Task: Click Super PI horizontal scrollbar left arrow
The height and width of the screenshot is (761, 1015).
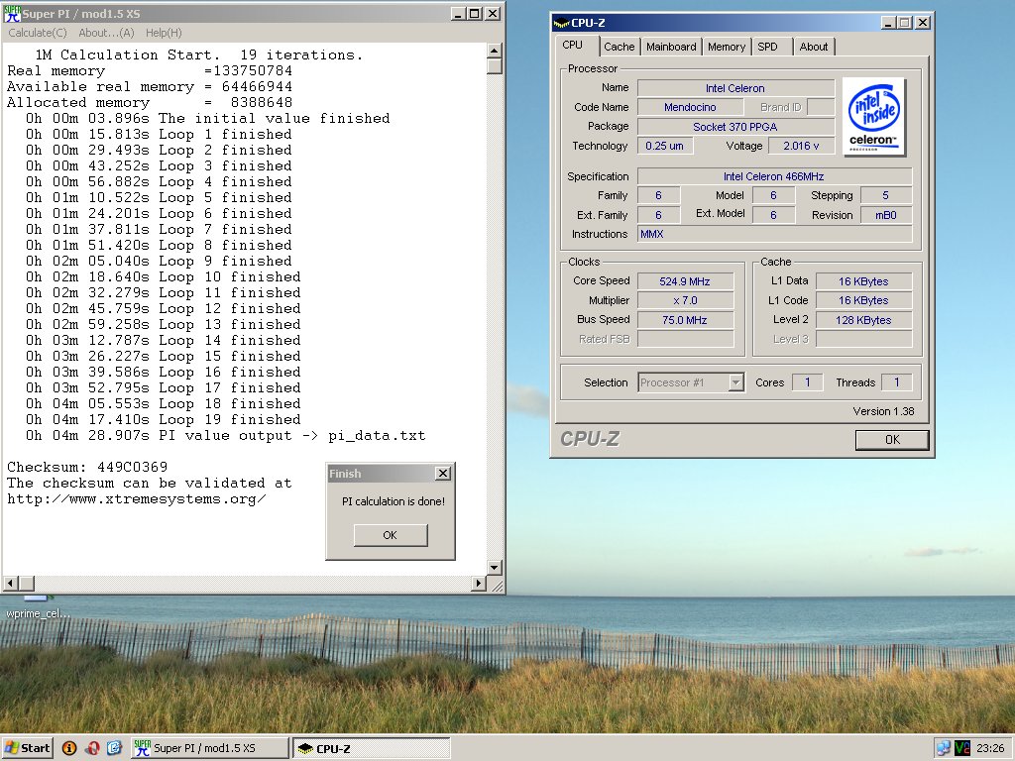Action: point(10,583)
